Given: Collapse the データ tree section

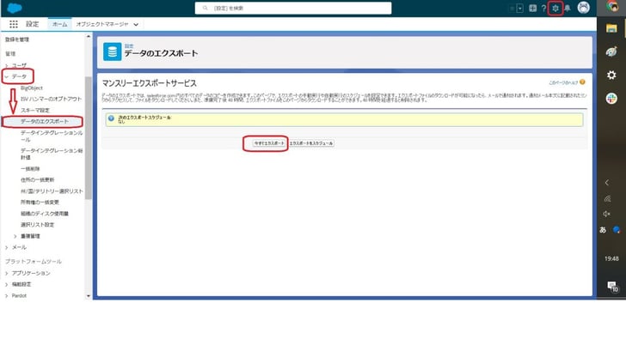Looking at the screenshot, I should pyautogui.click(x=7, y=76).
